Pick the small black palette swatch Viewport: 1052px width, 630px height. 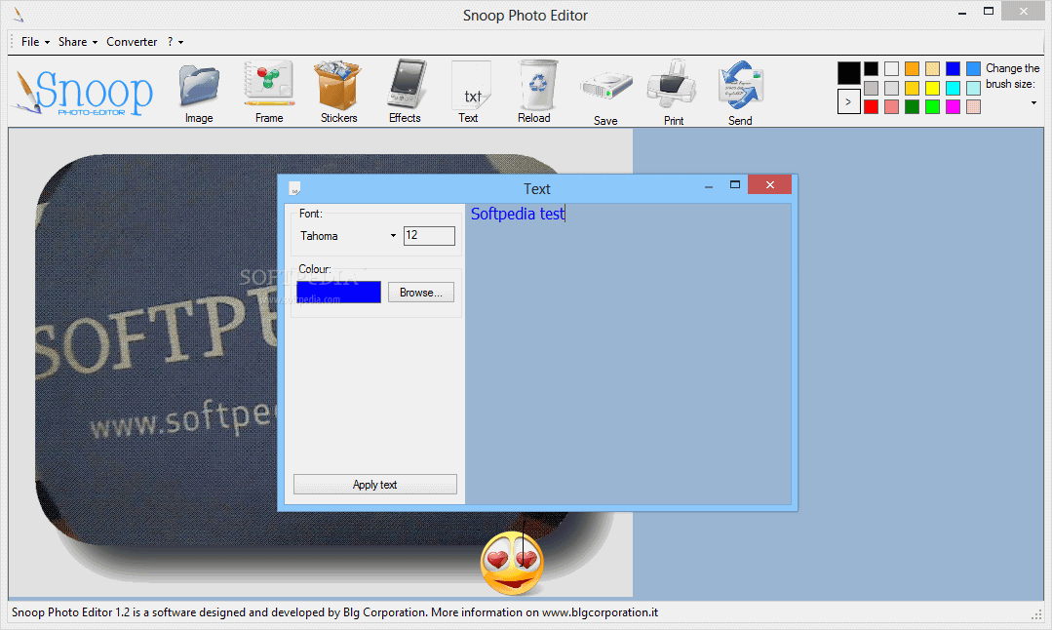[x=871, y=68]
